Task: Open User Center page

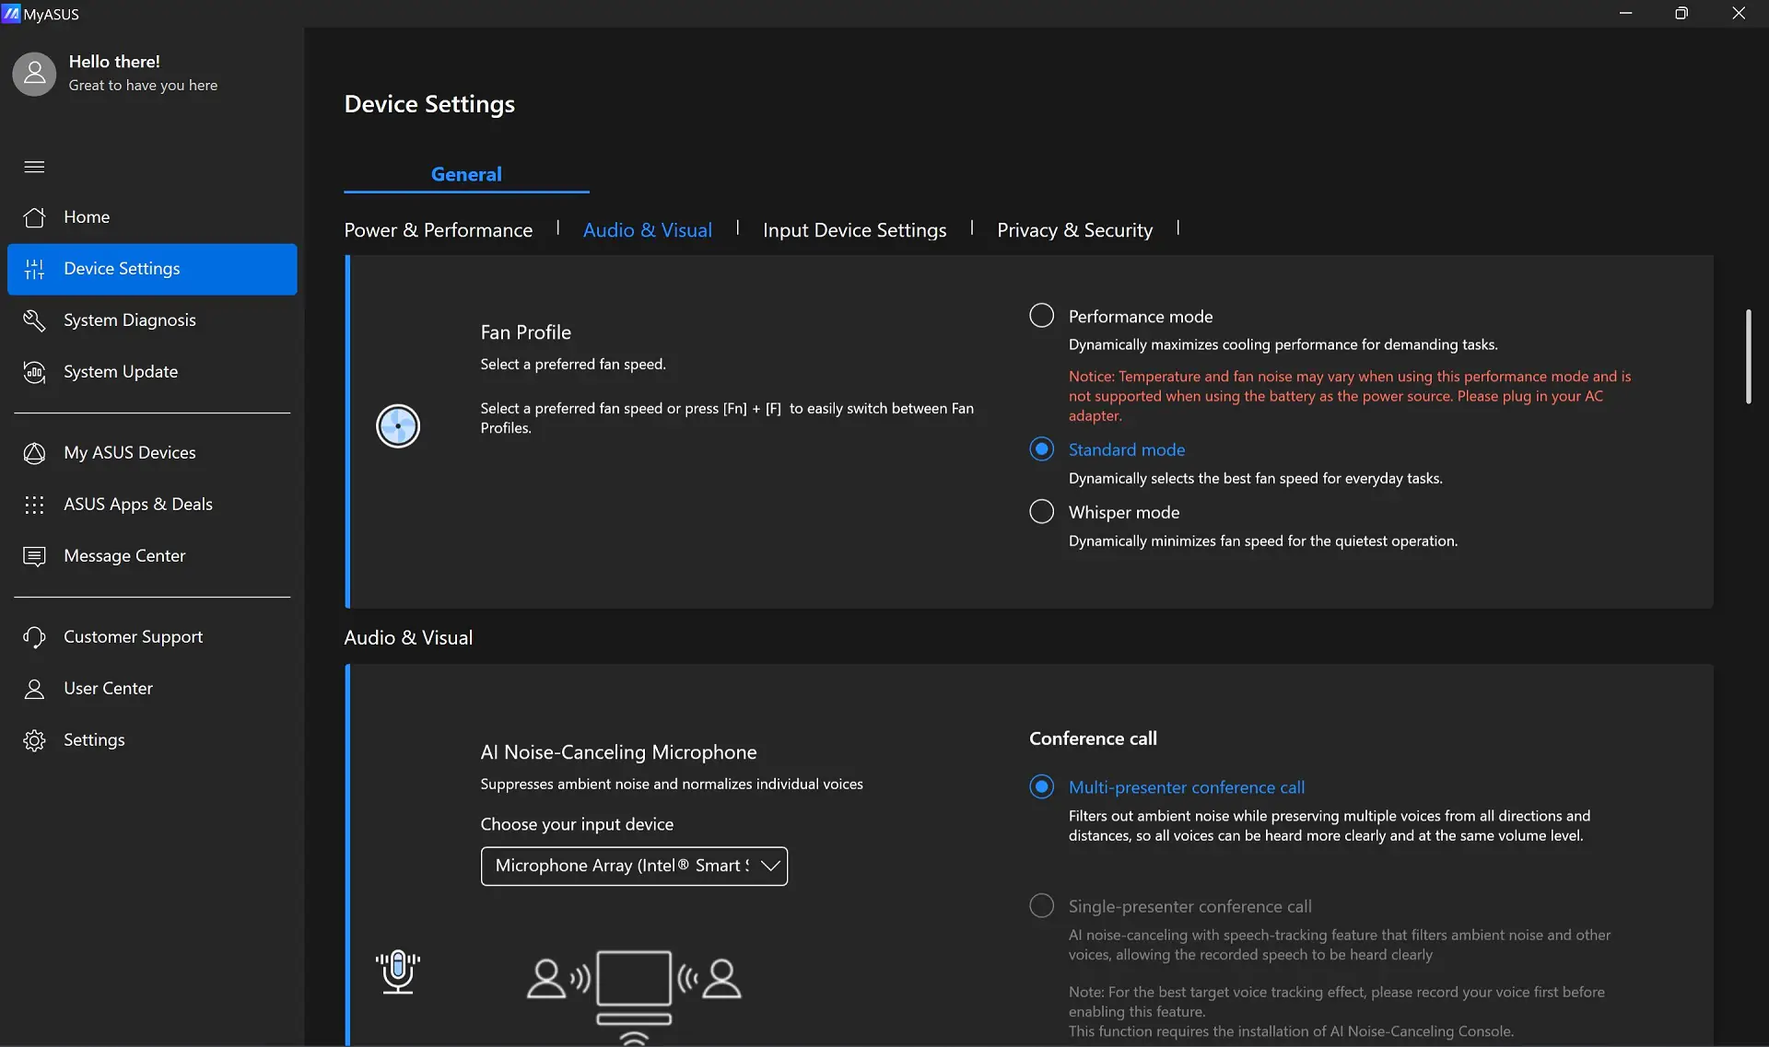Action: 152,689
